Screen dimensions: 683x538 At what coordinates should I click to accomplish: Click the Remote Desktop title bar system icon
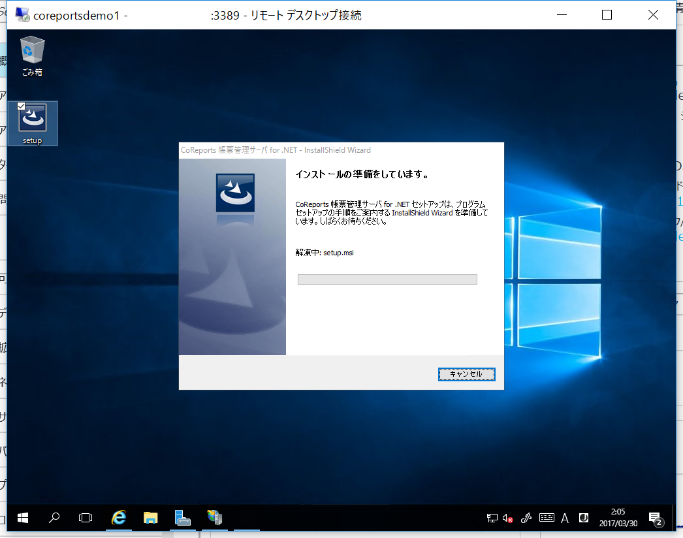click(x=22, y=15)
